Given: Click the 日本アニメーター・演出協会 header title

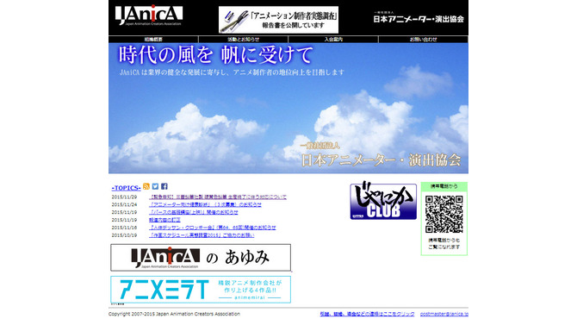Looking at the screenshot, I should (x=419, y=18).
